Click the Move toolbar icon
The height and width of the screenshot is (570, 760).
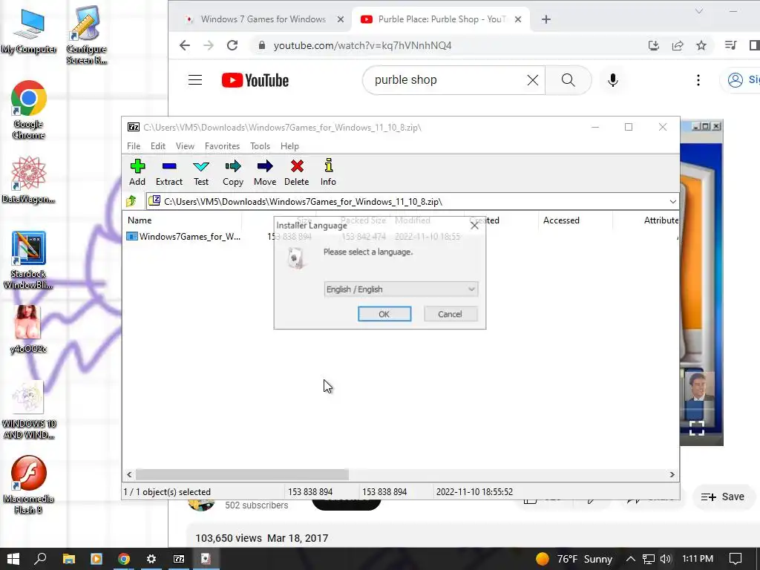click(265, 172)
